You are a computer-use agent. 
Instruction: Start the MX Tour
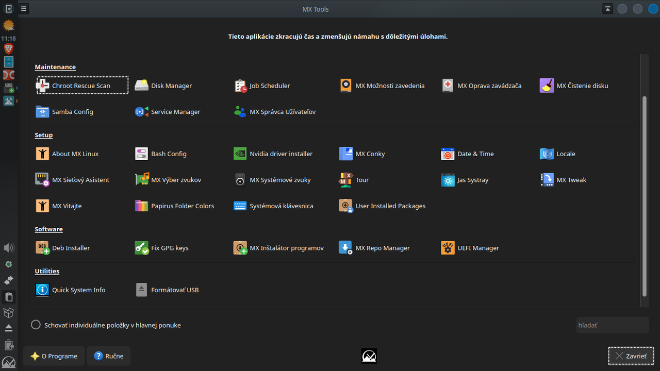pos(354,180)
